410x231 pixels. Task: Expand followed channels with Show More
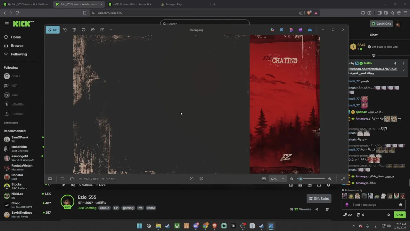[x=11, y=123]
